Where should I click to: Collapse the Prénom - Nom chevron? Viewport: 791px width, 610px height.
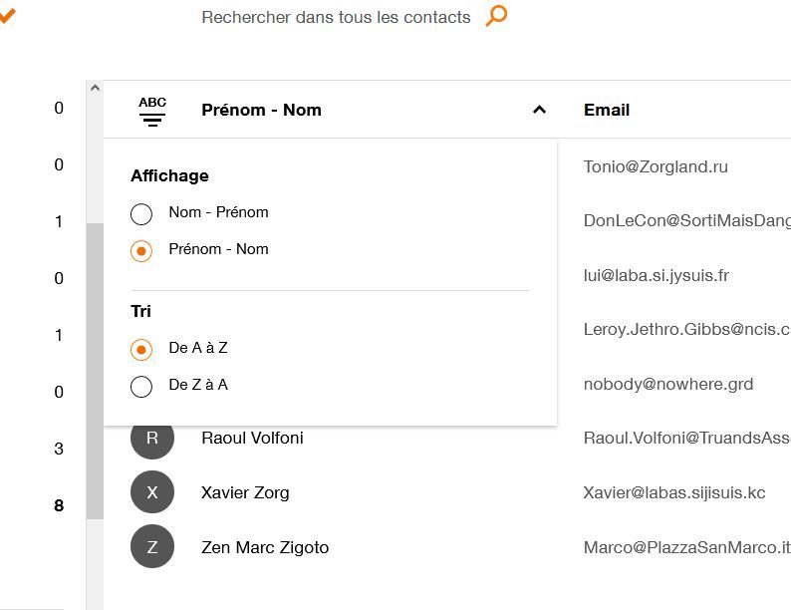[539, 110]
